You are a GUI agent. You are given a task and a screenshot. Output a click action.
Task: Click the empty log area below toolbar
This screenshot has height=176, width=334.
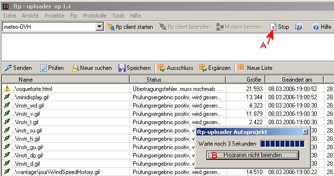coord(167,47)
